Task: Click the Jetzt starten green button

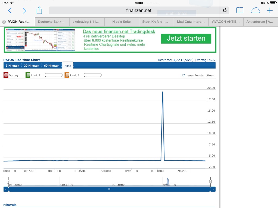Action: [x=186, y=38]
